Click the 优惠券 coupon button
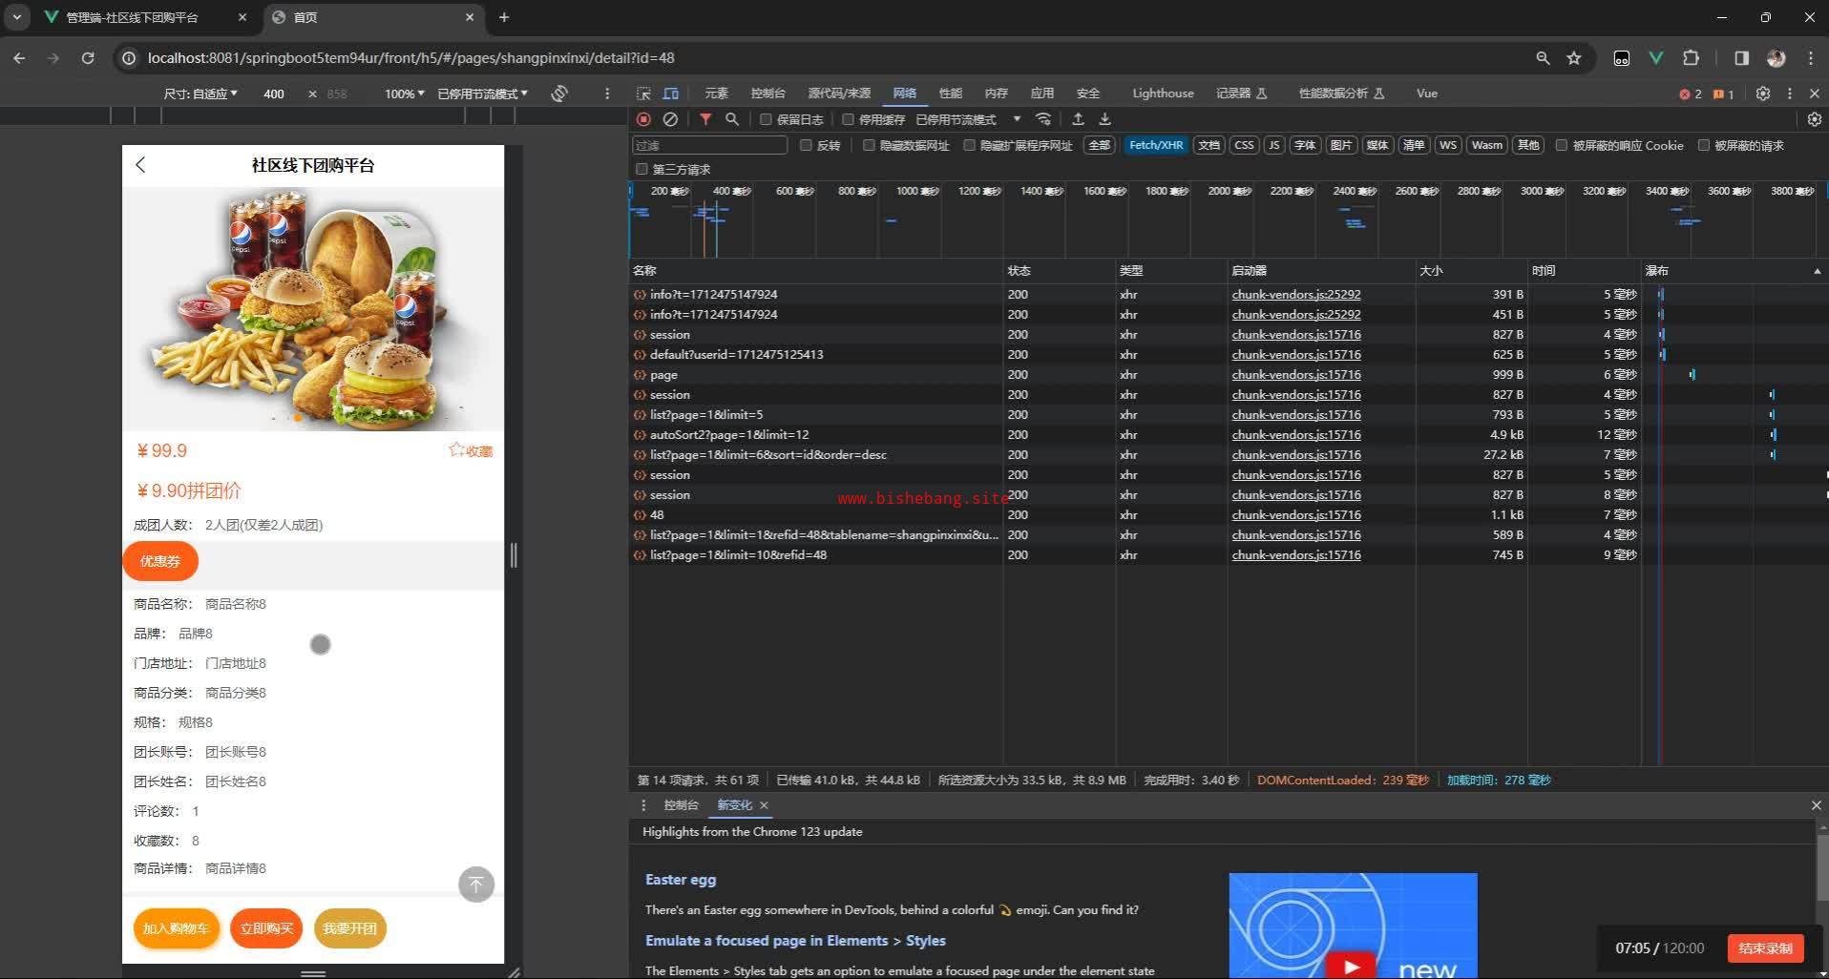The image size is (1829, 979). tap(160, 561)
